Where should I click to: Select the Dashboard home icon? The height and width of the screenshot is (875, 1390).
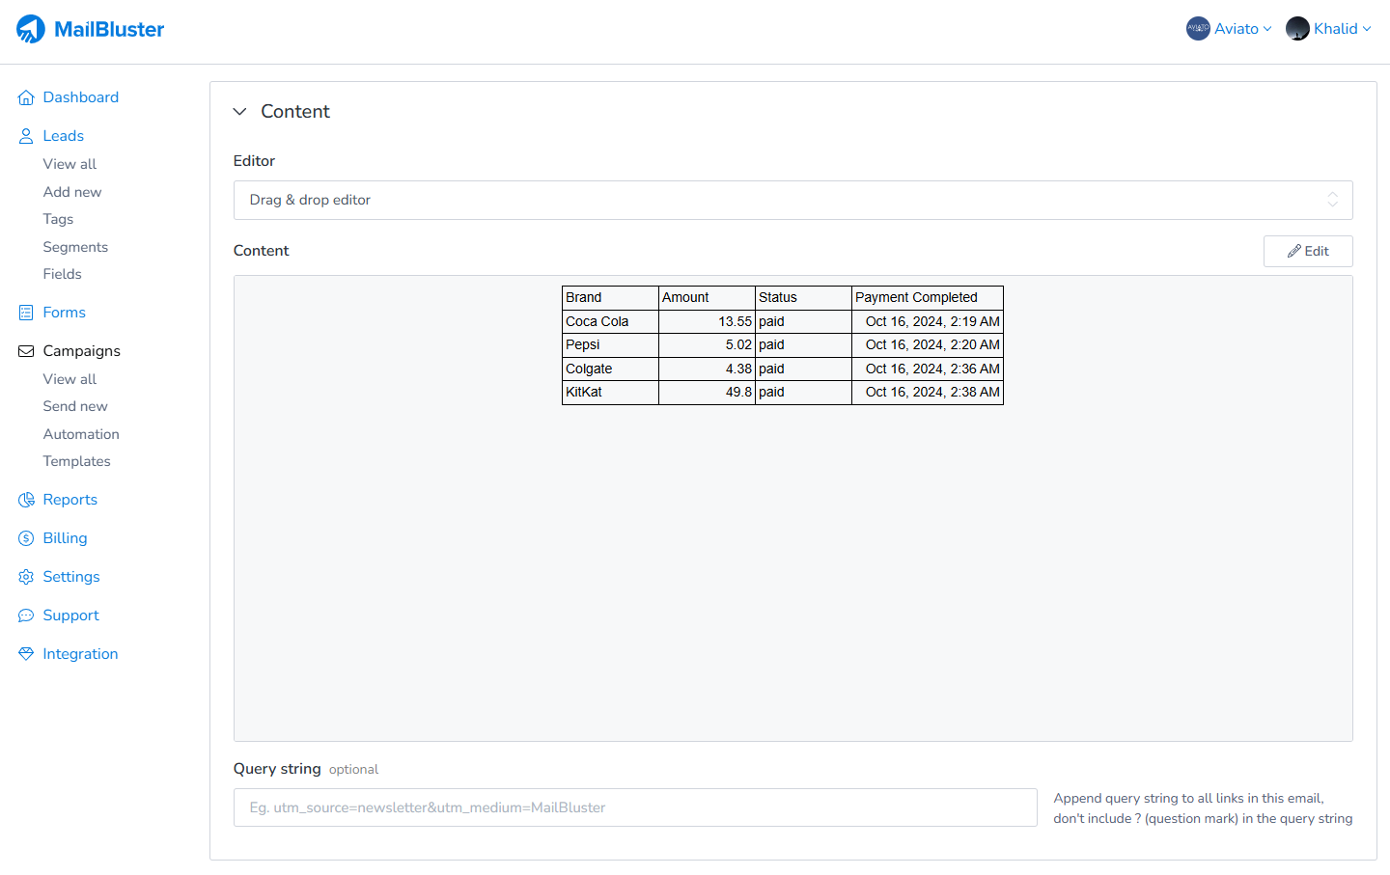coord(25,96)
